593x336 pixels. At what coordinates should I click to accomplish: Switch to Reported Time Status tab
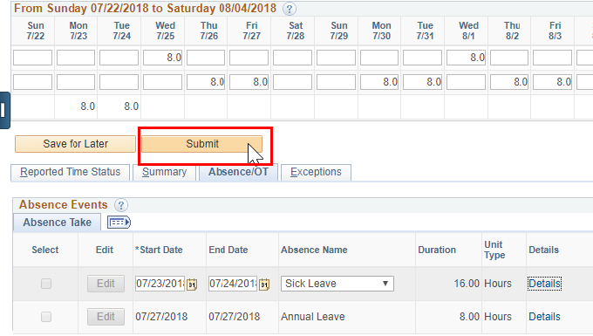click(71, 172)
